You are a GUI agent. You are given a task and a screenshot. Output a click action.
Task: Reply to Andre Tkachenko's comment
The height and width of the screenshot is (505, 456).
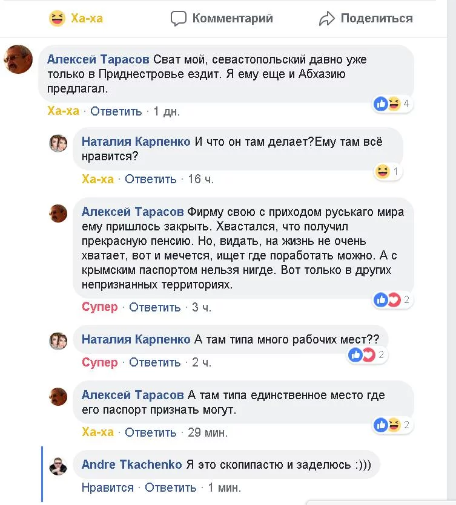(x=171, y=487)
